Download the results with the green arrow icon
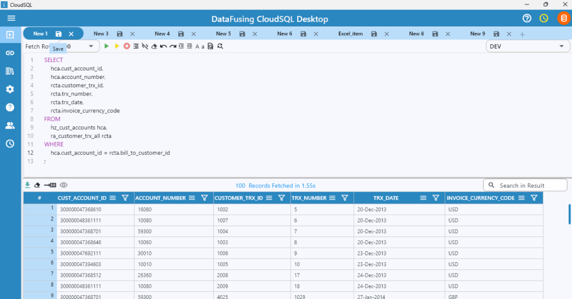This screenshot has width=572, height=299. click(x=27, y=185)
